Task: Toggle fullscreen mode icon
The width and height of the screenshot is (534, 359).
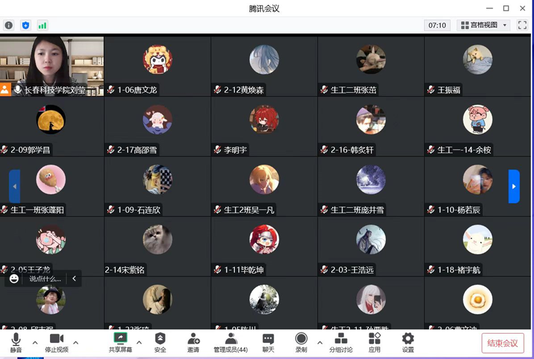Action: tap(522, 25)
